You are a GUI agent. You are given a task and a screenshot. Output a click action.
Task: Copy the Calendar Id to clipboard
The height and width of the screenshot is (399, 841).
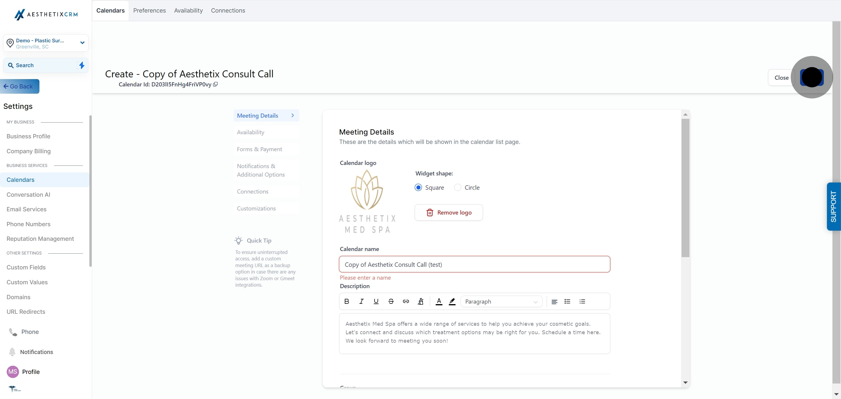click(216, 84)
